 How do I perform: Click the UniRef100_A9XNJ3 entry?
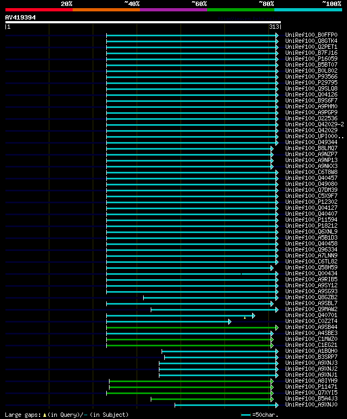coord(311,363)
